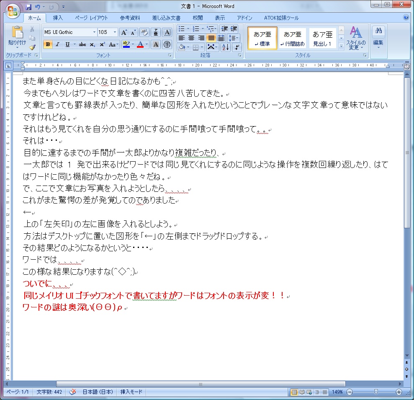The width and height of the screenshot is (414, 400).
Task: Switch to Full Screen Reading view
Action: point(302,392)
